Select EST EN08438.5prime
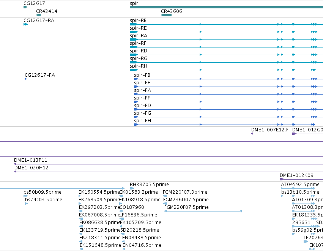This screenshot has height=251, width=323. tap(142, 238)
